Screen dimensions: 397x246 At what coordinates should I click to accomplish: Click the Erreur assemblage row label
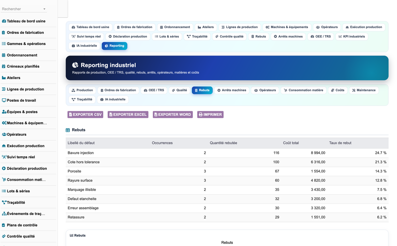click(83, 208)
